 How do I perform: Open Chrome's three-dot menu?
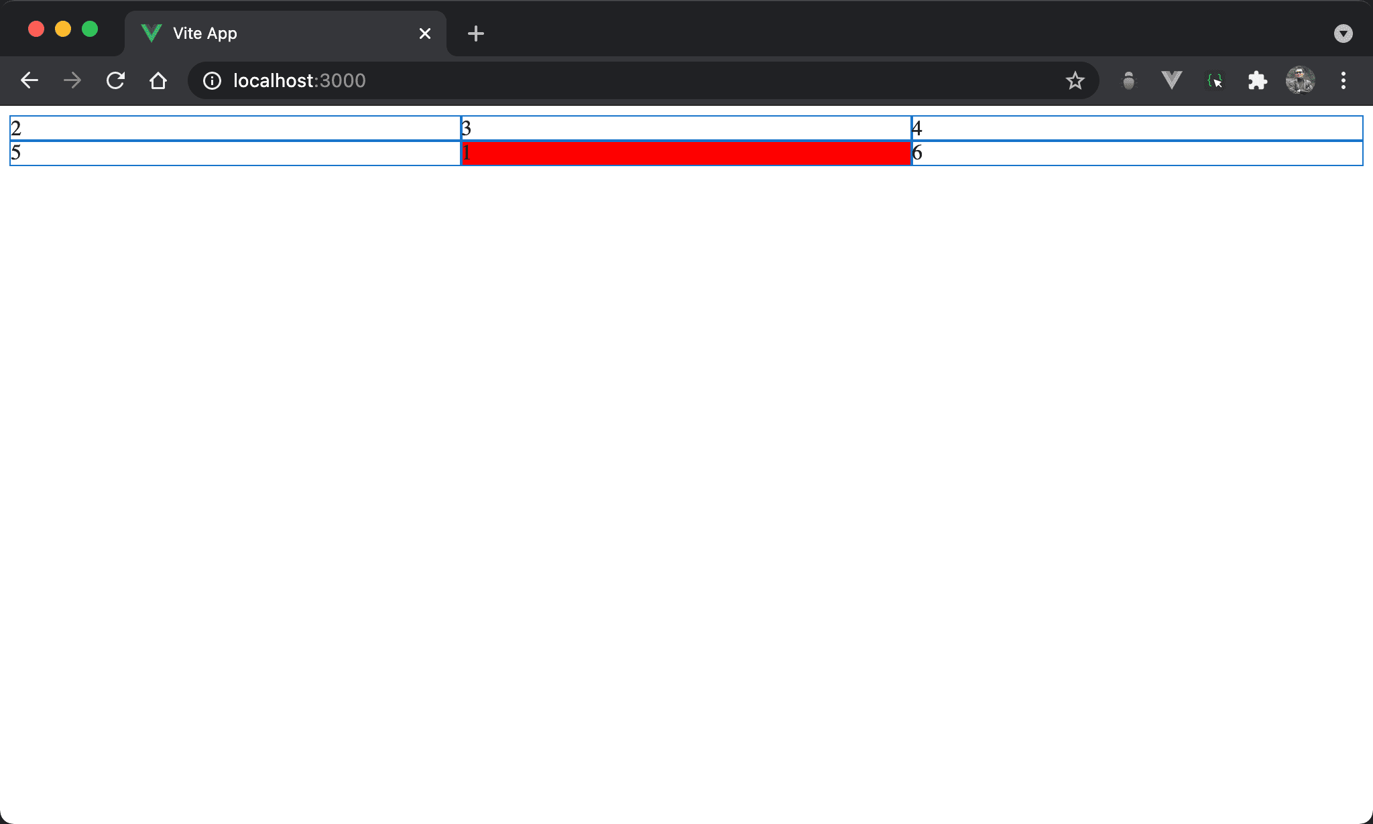click(x=1343, y=80)
